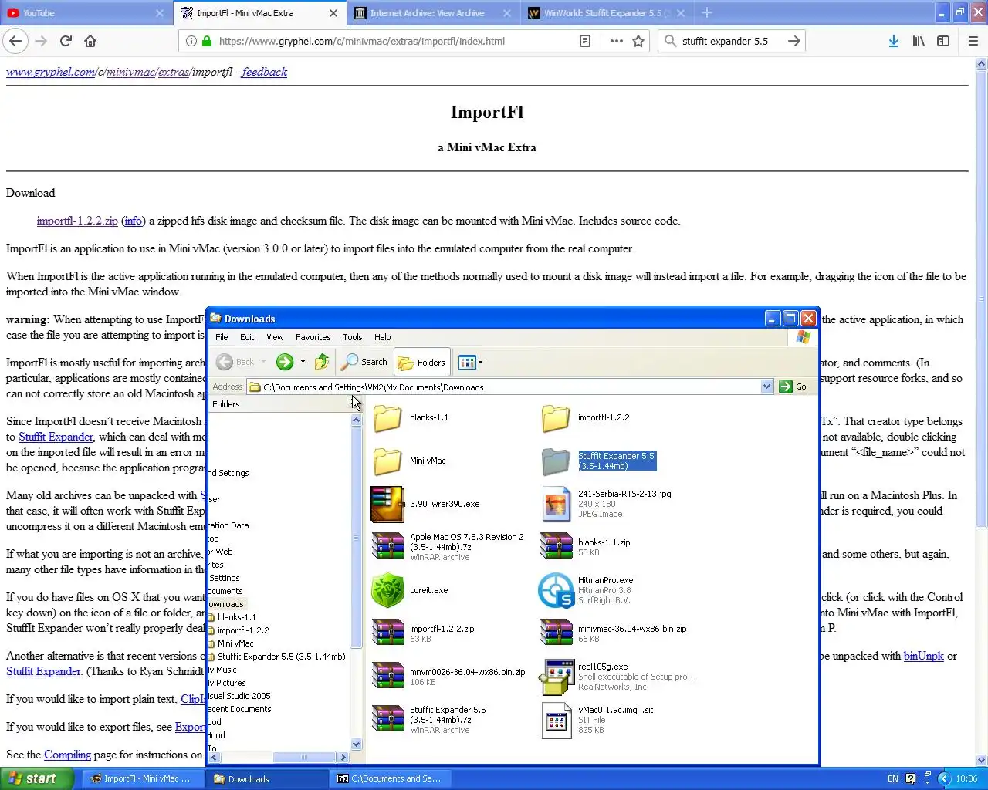988x790 pixels.
Task: Open Search in the Downloads window
Action: (x=364, y=362)
